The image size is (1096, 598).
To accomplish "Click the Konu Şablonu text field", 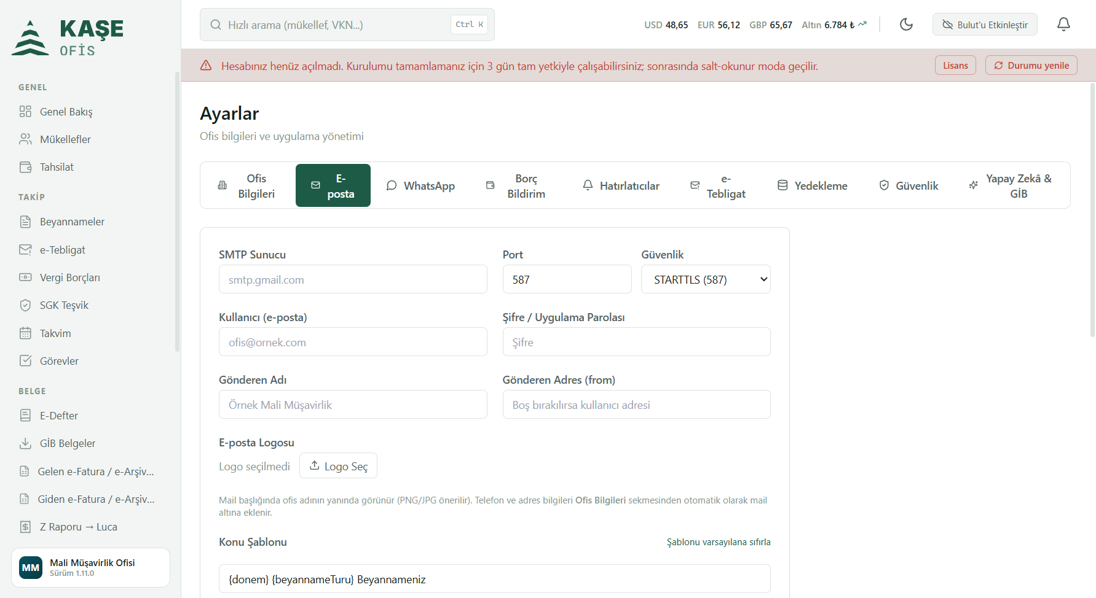I will pyautogui.click(x=495, y=579).
